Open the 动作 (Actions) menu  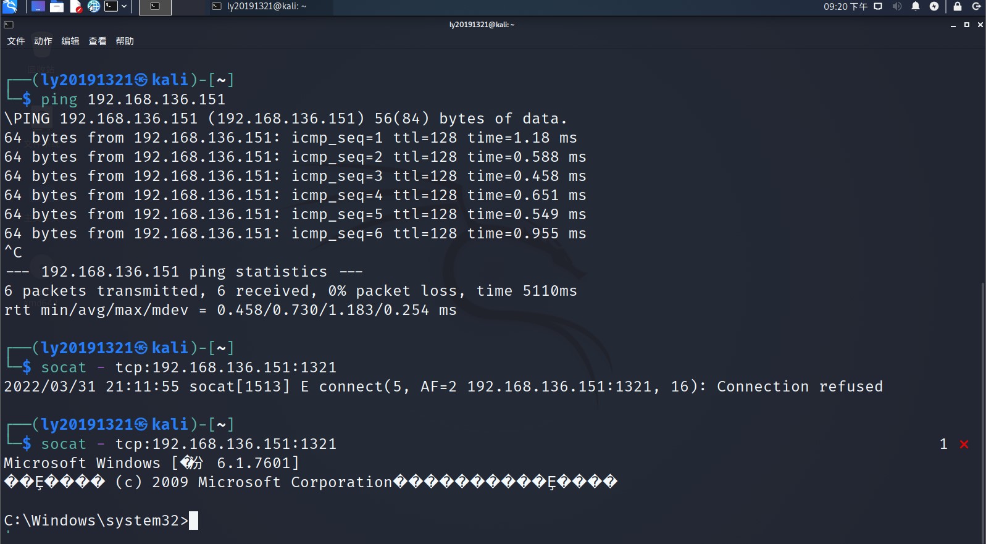(x=43, y=41)
